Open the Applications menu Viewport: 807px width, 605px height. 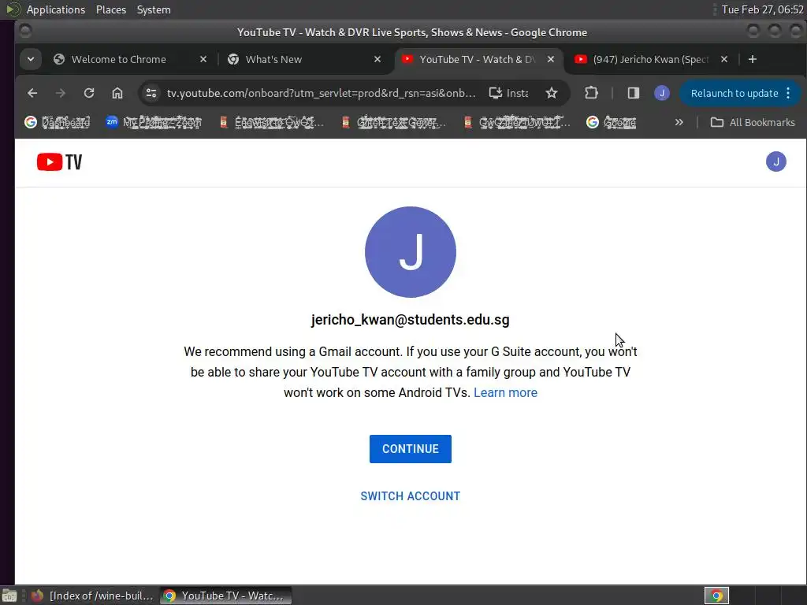coord(56,9)
